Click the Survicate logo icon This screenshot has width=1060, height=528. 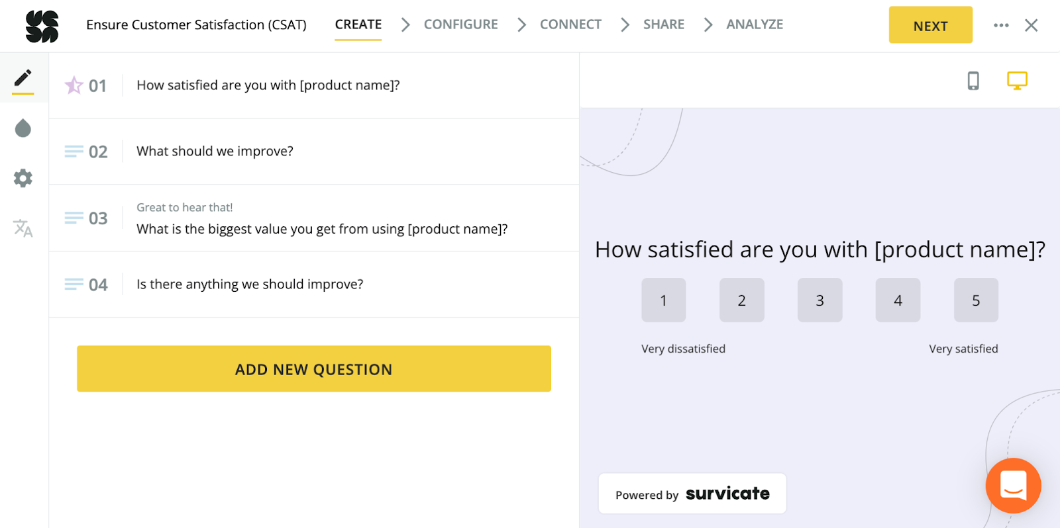(x=42, y=26)
